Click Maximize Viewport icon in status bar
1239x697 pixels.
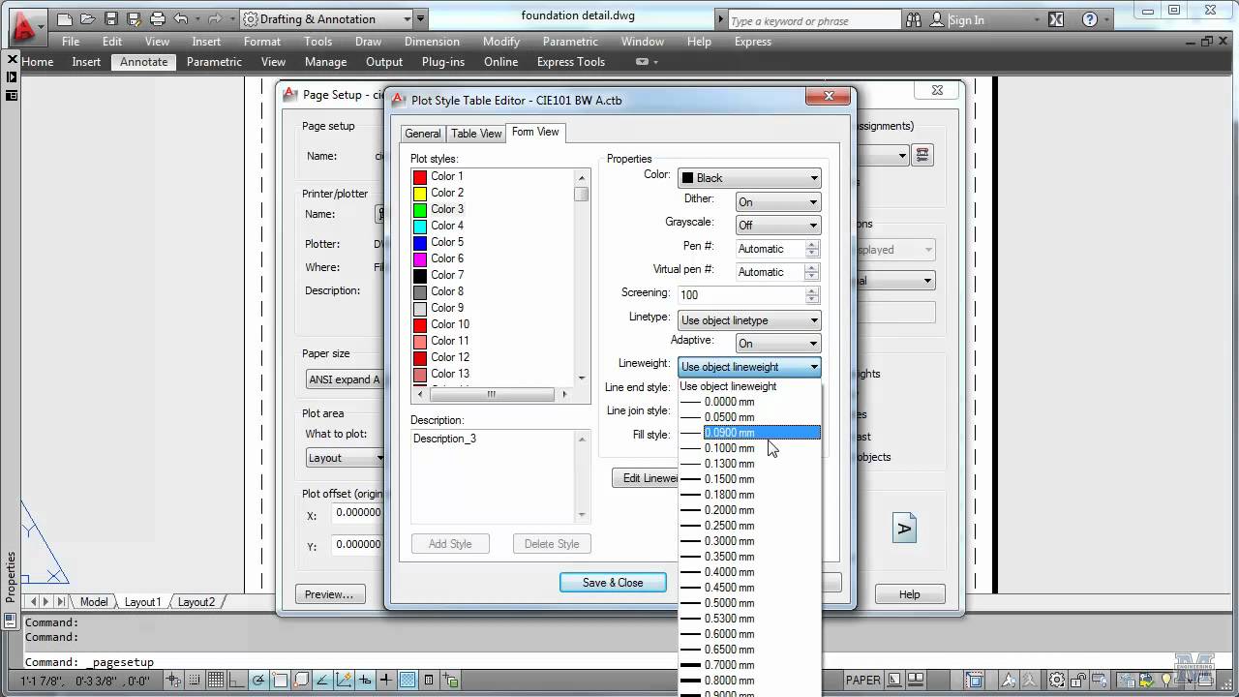click(x=975, y=680)
